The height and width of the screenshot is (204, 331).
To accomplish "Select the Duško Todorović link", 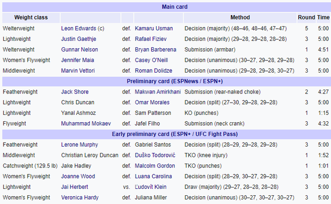I will click(156, 155).
